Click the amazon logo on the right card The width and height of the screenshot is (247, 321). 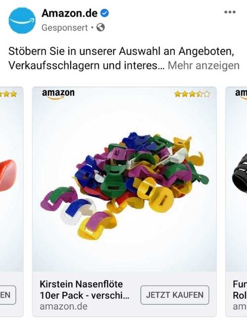pyautogui.click(x=241, y=94)
